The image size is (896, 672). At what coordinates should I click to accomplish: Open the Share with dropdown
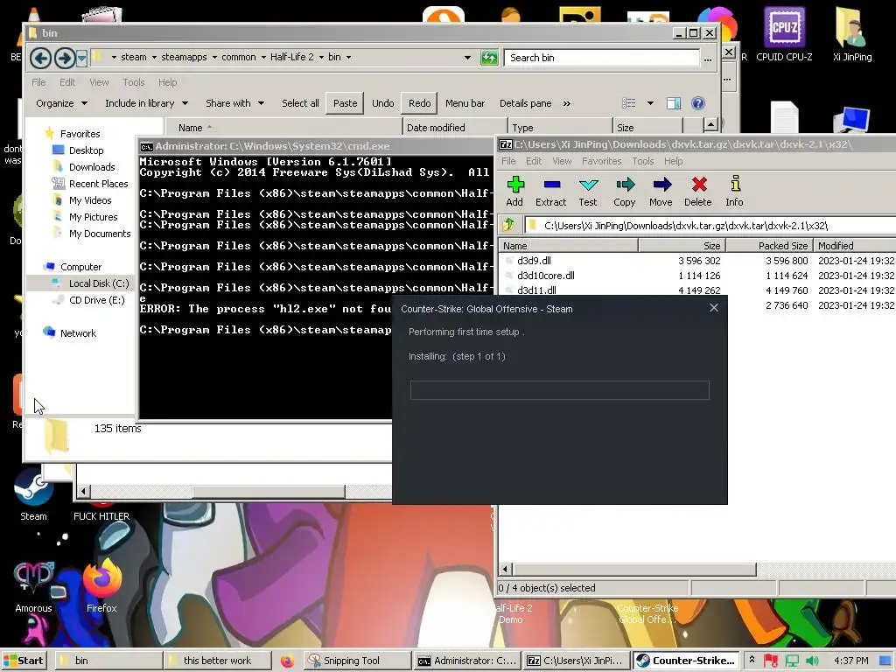(x=234, y=103)
